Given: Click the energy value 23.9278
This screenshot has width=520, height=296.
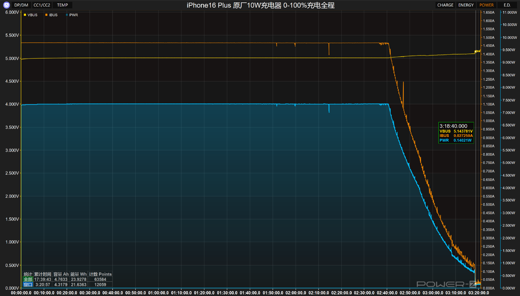Looking at the screenshot, I should coord(79,279).
